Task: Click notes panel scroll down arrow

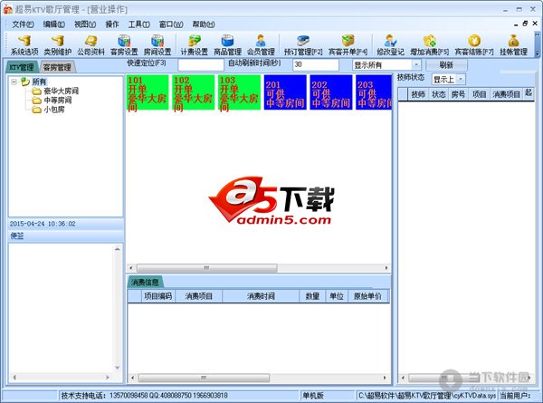Action: pos(118,368)
